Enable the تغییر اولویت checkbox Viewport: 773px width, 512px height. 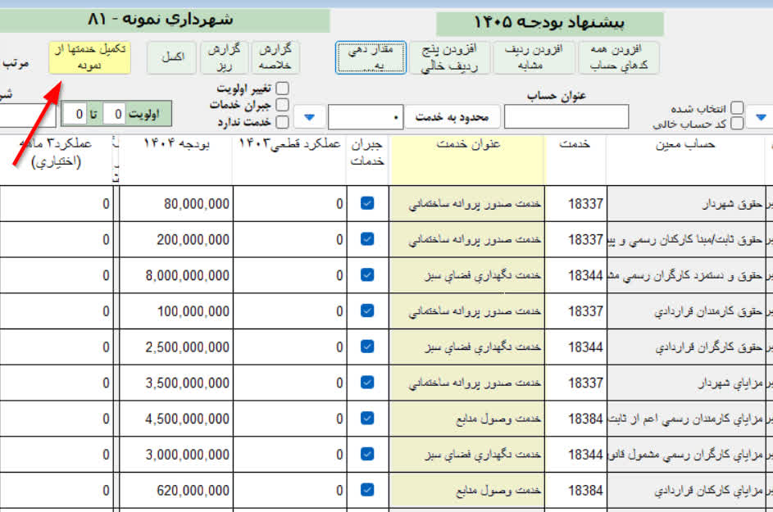(x=283, y=88)
